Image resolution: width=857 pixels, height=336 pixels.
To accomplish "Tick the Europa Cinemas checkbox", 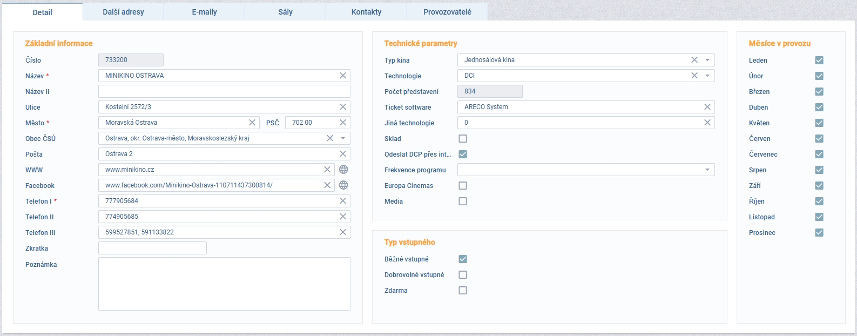I will click(463, 186).
